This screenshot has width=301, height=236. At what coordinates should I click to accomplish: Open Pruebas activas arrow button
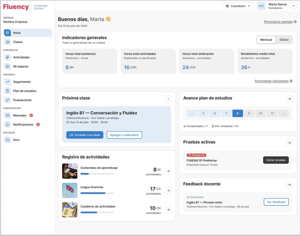(x=289, y=143)
